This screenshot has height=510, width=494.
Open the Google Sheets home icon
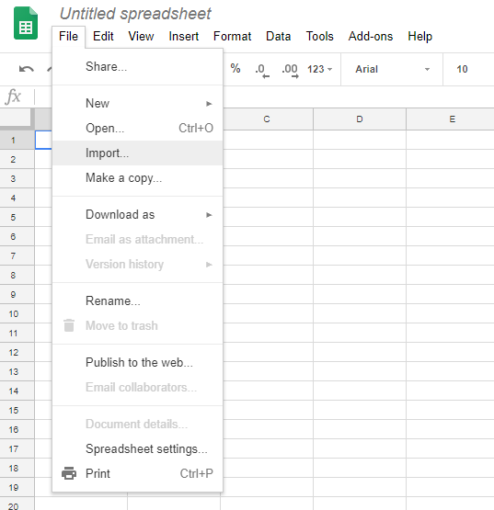point(26,23)
